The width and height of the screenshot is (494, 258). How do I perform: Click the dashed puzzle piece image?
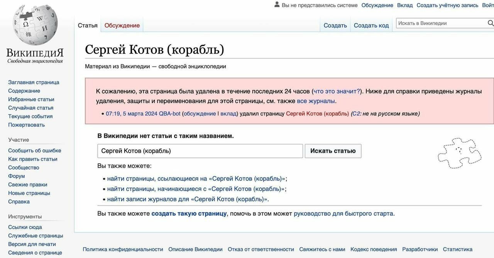[x=459, y=153]
